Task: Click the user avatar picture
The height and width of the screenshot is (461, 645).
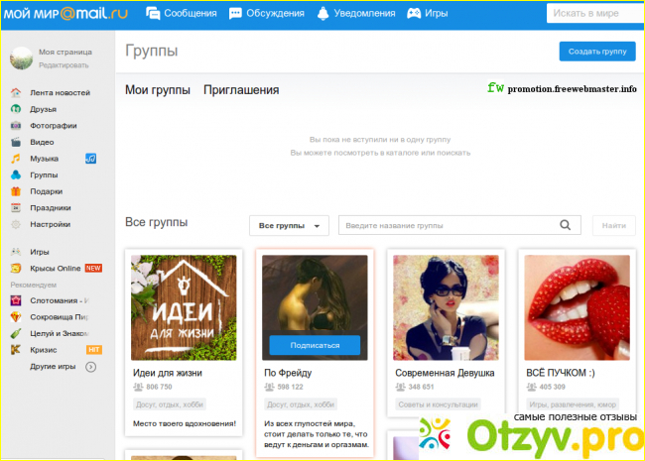Action: coord(21,58)
